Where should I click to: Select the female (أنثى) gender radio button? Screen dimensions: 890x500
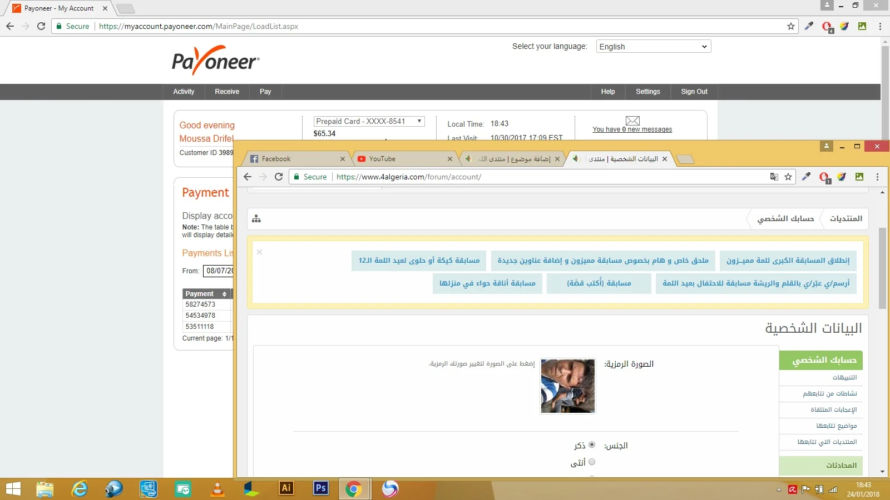[592, 462]
